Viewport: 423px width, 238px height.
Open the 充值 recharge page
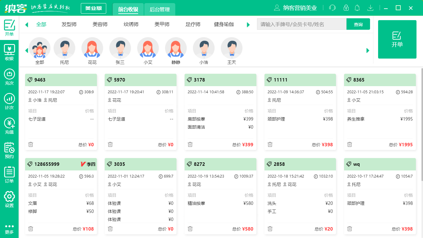point(9,126)
